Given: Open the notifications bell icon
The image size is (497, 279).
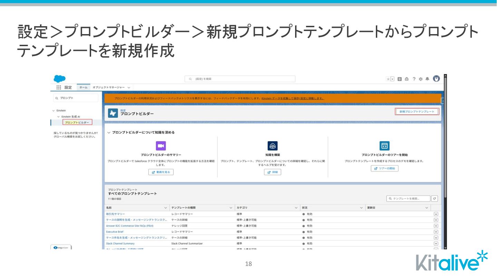Looking at the screenshot, I should (x=427, y=79).
